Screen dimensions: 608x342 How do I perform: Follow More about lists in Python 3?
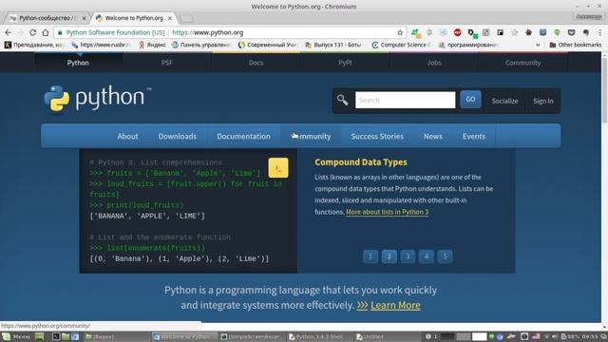pos(387,212)
